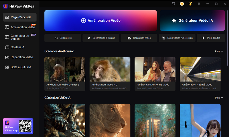Launch the Réparation Vidéo quick tool
Image resolution: width=229 pixels, height=137 pixels.
point(139,38)
